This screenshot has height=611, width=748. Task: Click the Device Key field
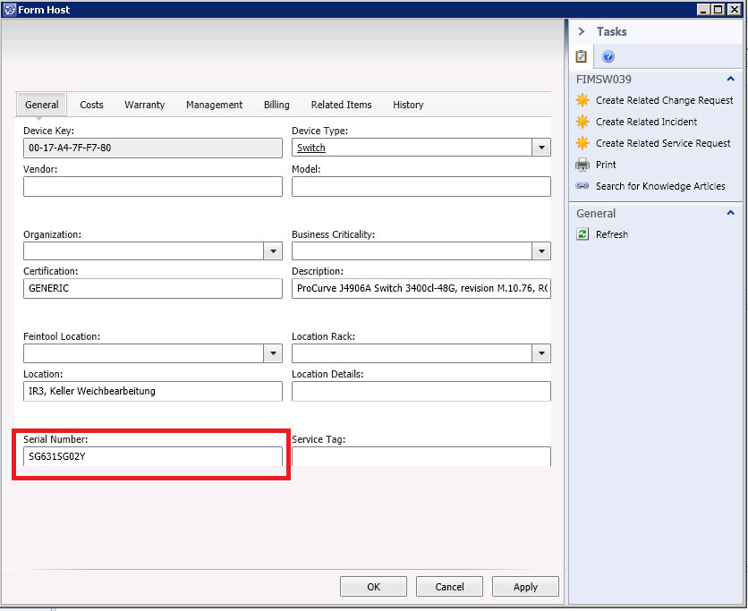[x=153, y=148]
